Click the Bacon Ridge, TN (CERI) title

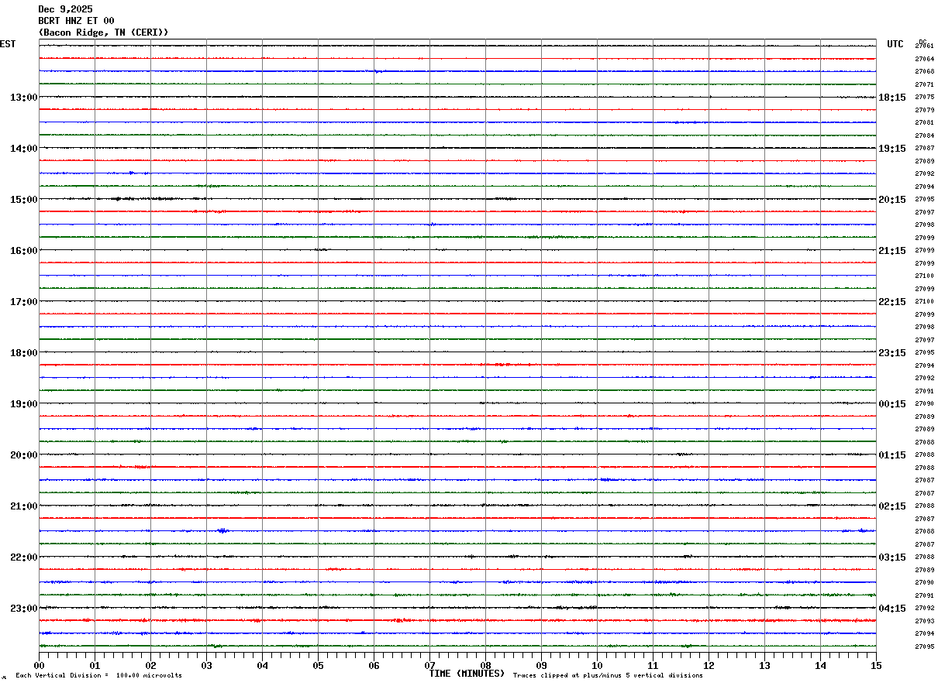[103, 33]
